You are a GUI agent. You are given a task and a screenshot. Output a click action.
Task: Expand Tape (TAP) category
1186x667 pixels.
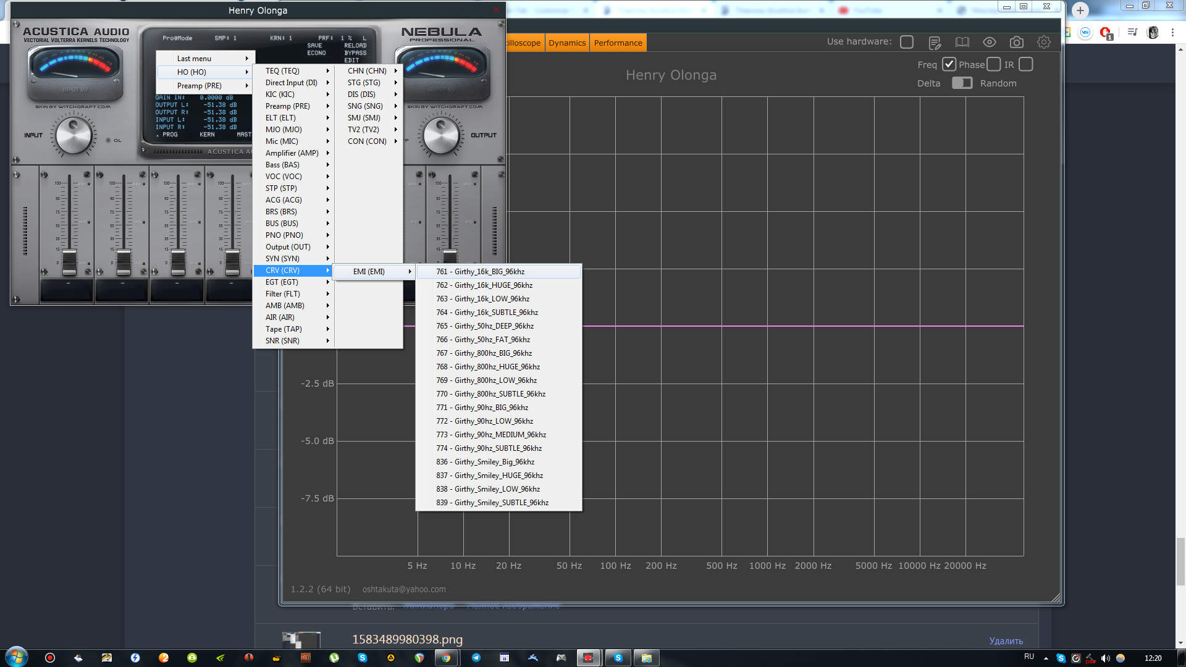[x=294, y=329]
